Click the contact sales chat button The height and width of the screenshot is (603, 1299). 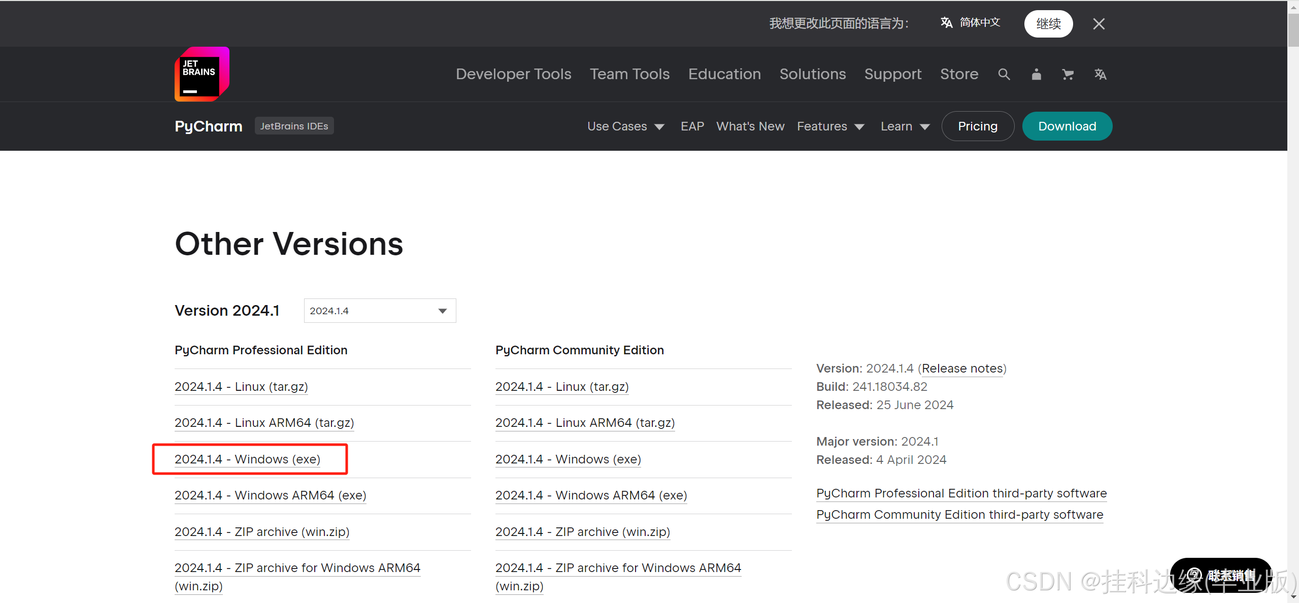pos(1221,575)
